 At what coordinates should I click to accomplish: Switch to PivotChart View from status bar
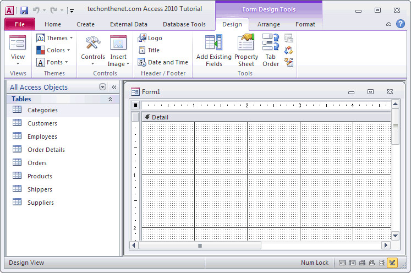[372, 263]
